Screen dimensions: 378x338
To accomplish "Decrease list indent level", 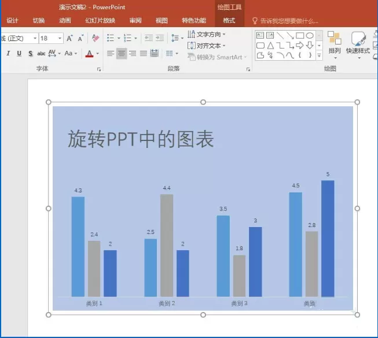I will pyautogui.click(x=149, y=38).
